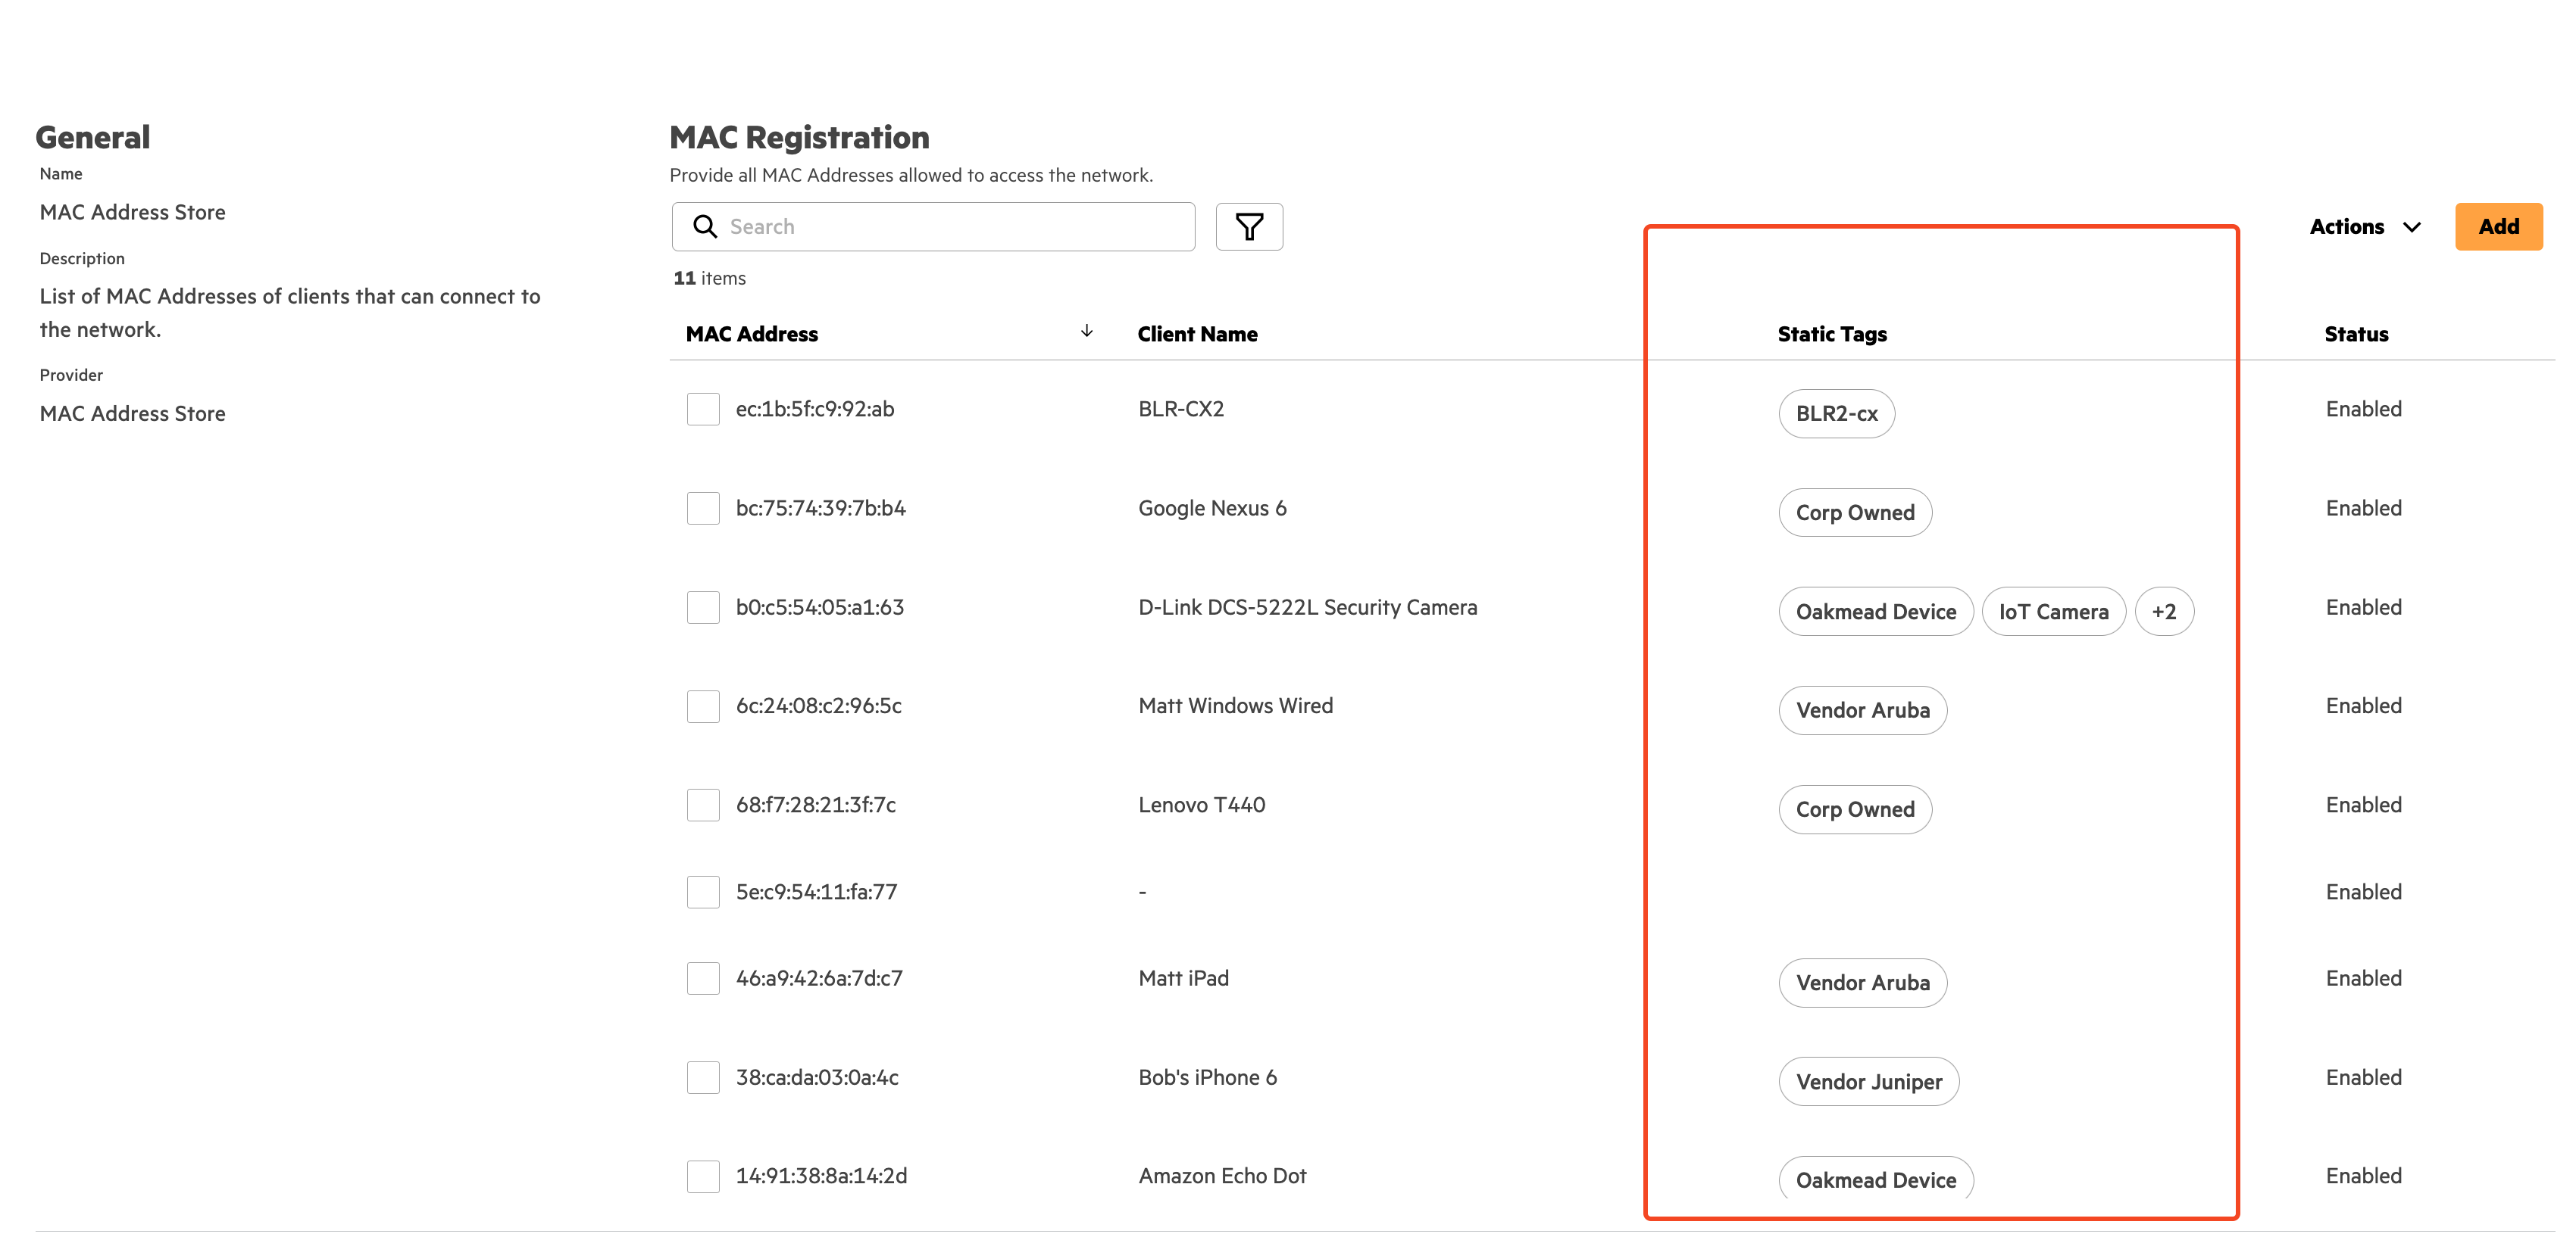Expand the +2 hidden tags chip
The image size is (2576, 1237).
2164,612
